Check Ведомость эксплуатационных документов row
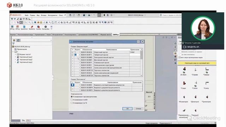The height and width of the screenshot is (127, 226). 72,85
